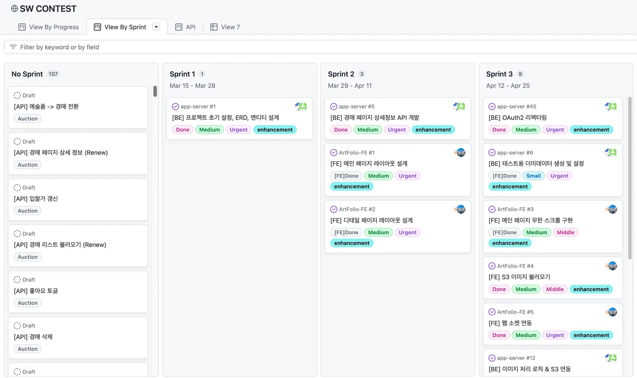Click the enhancement label on app-server #5

pos(433,130)
